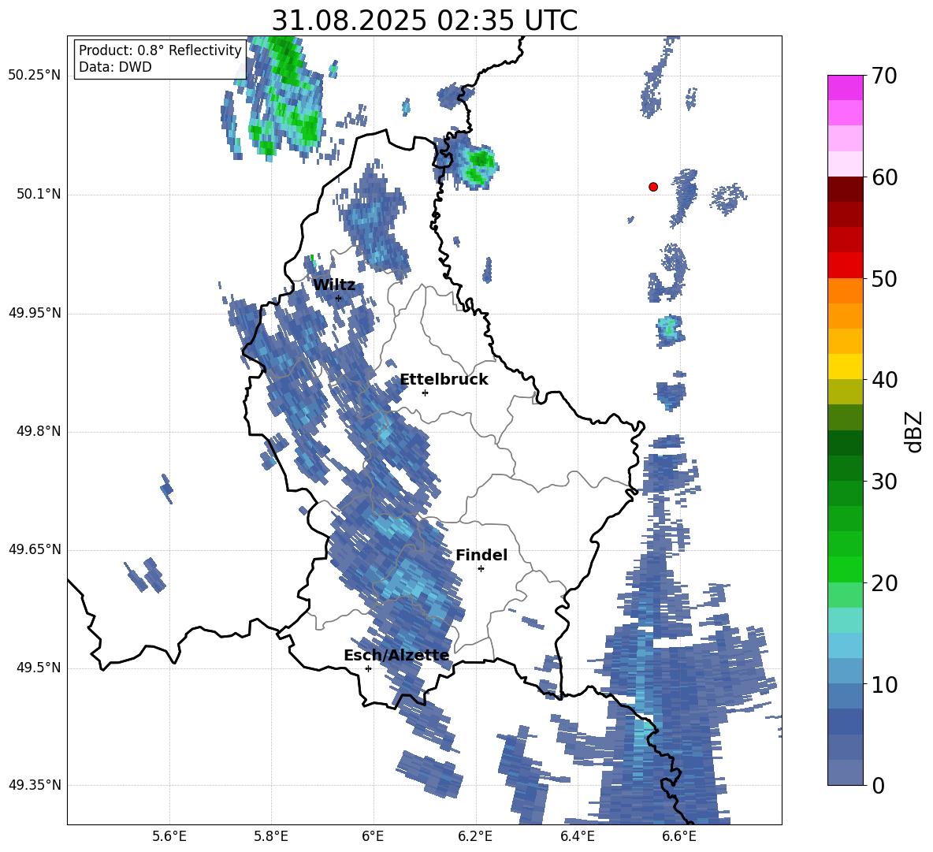Screen dimensions: 933x852
Task: Click the 0 colorbar tick label
Action: pyautogui.click(x=878, y=785)
